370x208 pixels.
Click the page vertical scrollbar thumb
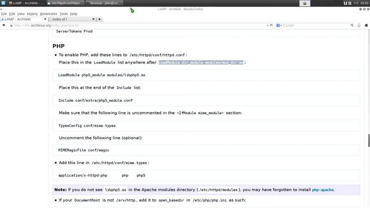[x=369, y=140]
